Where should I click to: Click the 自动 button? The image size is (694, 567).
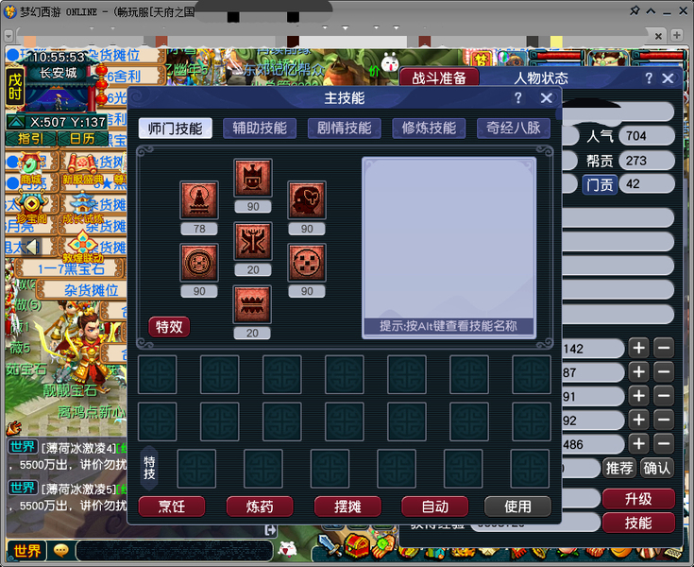pyautogui.click(x=434, y=507)
